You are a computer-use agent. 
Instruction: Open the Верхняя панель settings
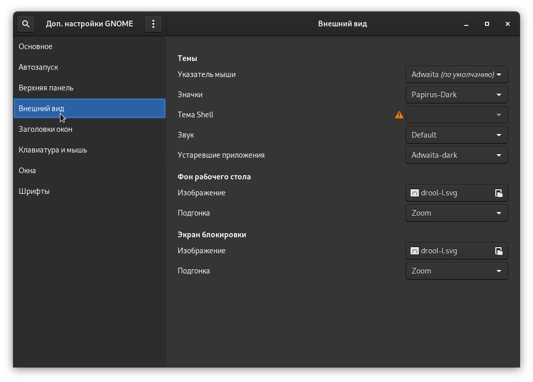46,88
